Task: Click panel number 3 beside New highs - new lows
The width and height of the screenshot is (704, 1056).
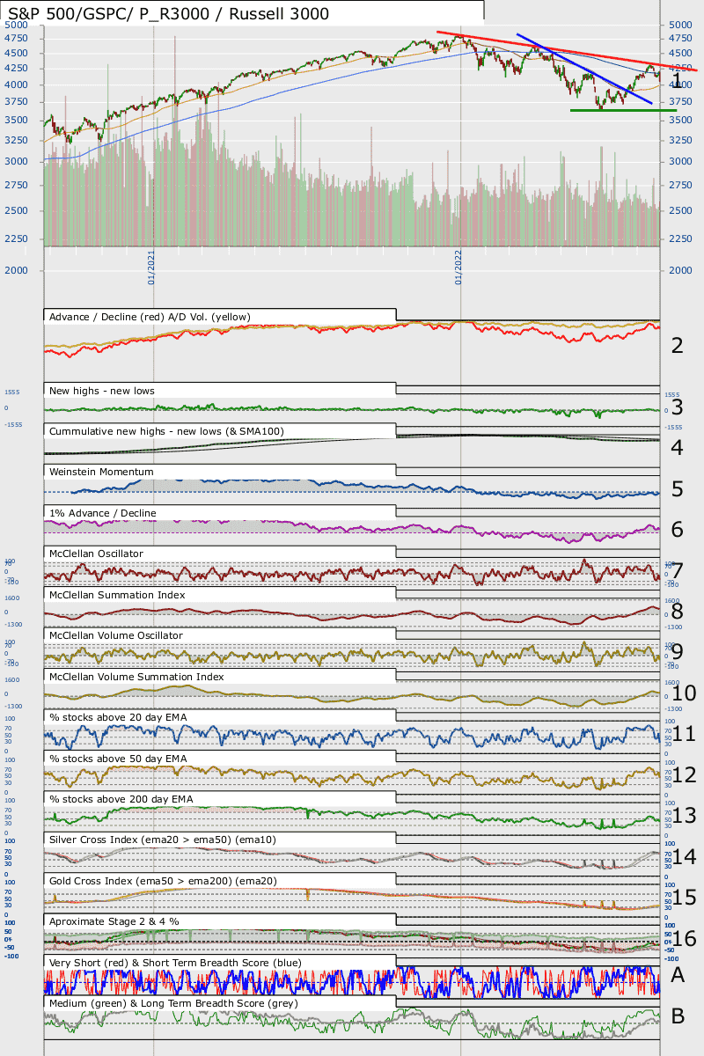Action: [x=677, y=407]
